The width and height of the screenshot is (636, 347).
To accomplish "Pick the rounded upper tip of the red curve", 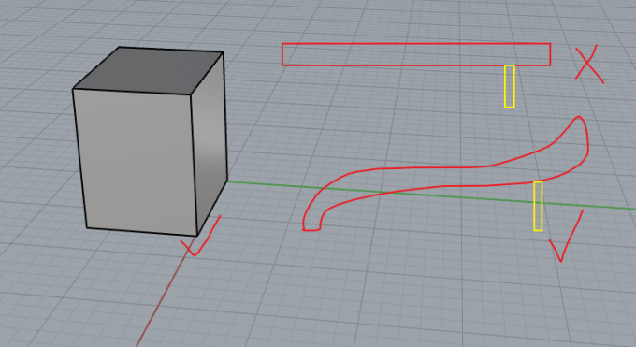I will pyautogui.click(x=579, y=119).
